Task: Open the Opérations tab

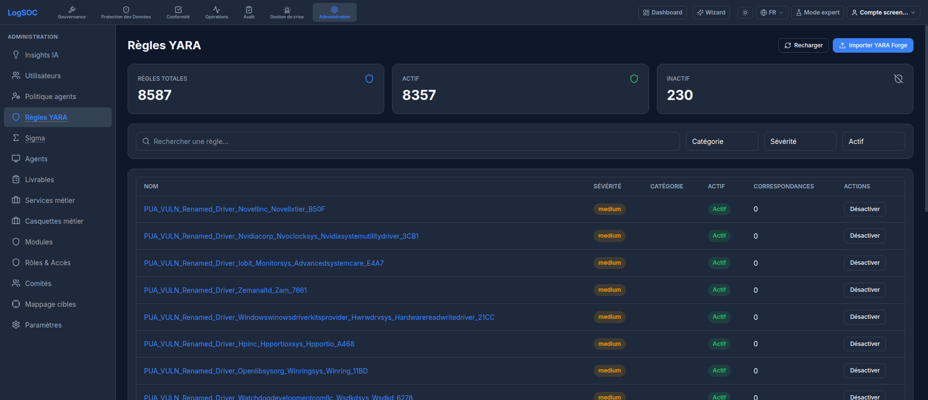Action: coord(217,13)
